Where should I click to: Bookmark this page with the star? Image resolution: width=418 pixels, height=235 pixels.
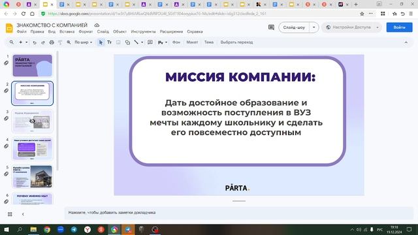coord(362,14)
